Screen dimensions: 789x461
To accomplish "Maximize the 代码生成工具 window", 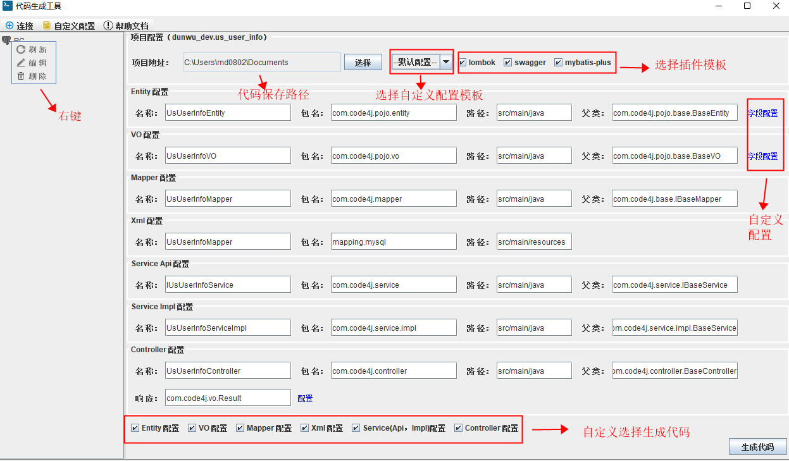I will (x=747, y=6).
